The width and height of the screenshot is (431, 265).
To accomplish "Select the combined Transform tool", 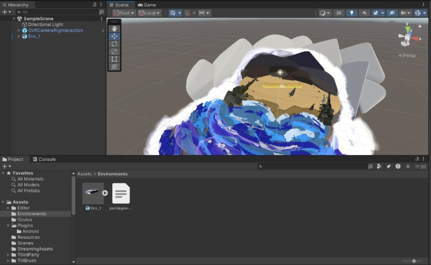I will (x=114, y=67).
